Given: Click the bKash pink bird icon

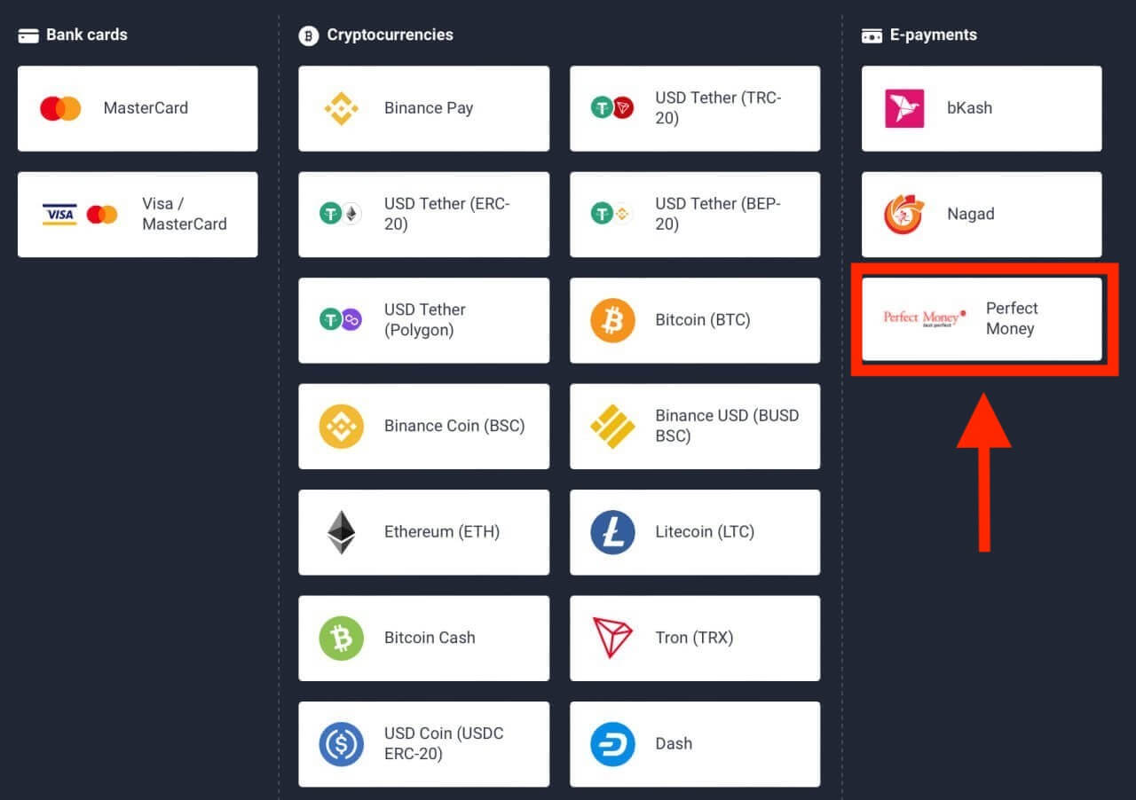Looking at the screenshot, I should tap(904, 108).
